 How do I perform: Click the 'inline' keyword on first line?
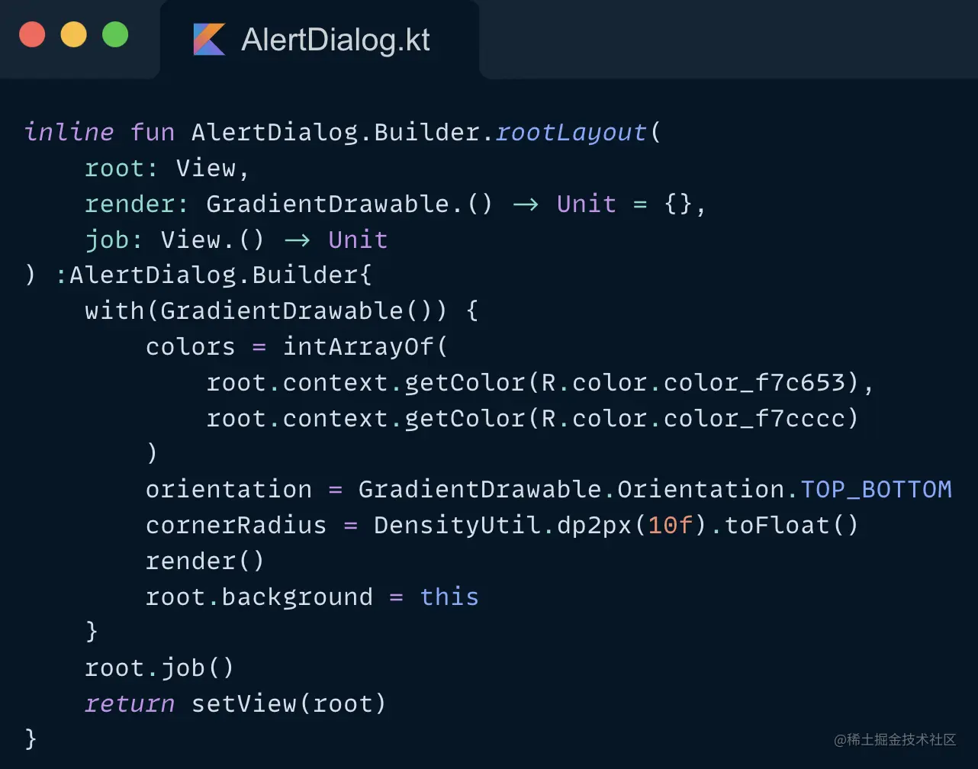point(69,132)
